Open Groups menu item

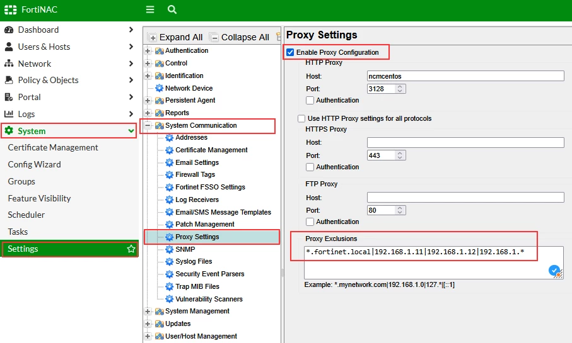21,181
